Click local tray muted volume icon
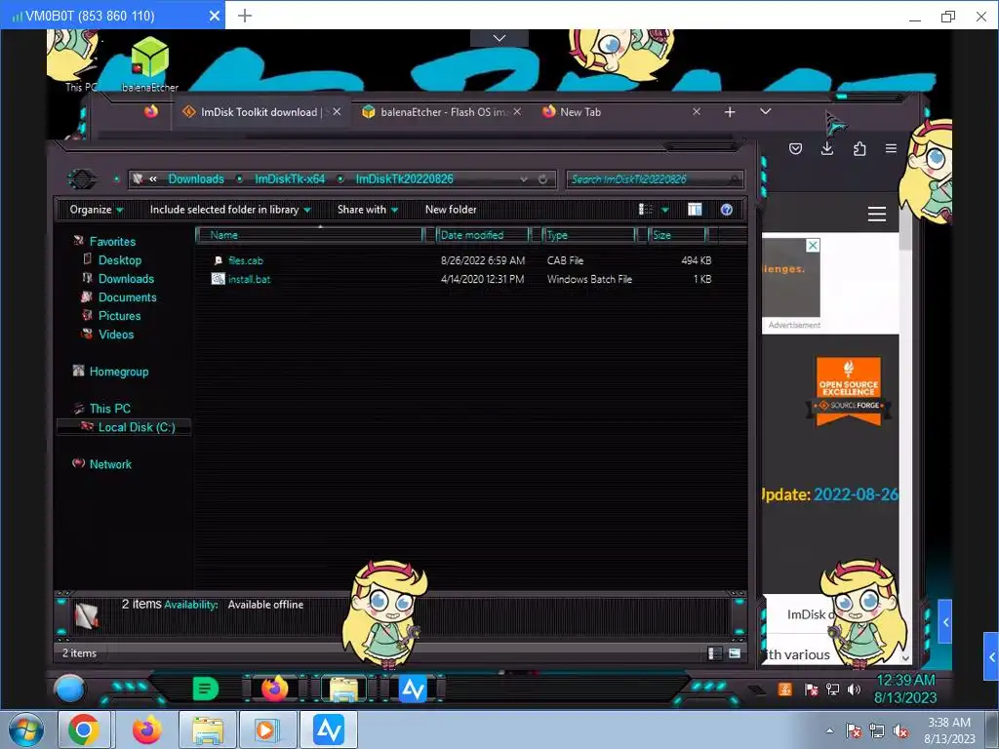The width and height of the screenshot is (999, 749). pos(900,731)
